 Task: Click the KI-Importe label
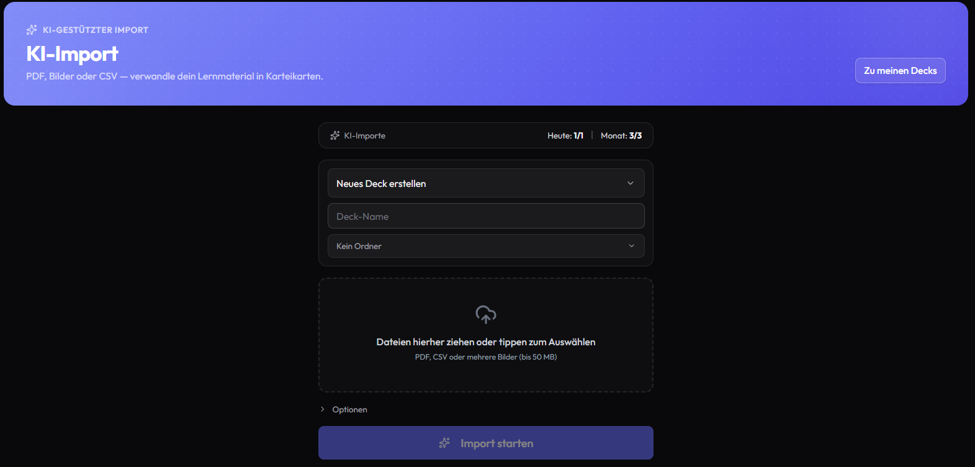coord(365,135)
